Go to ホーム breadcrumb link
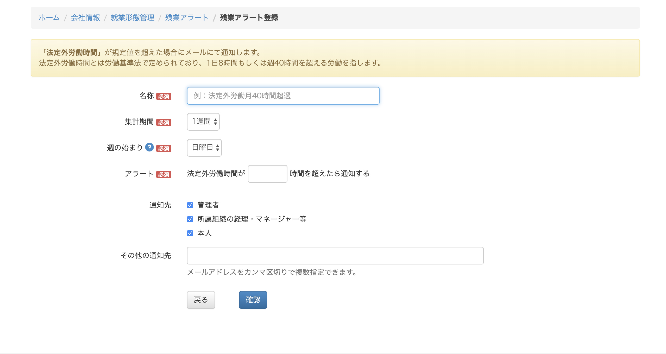666x354 pixels. point(49,17)
